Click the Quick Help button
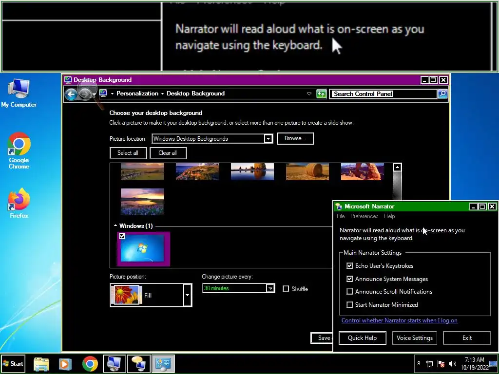 click(363, 338)
